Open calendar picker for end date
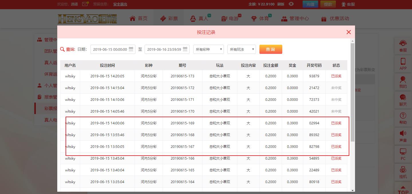412x194 pixels. [x=185, y=49]
